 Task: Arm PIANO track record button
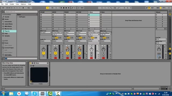tap(67, 58)
